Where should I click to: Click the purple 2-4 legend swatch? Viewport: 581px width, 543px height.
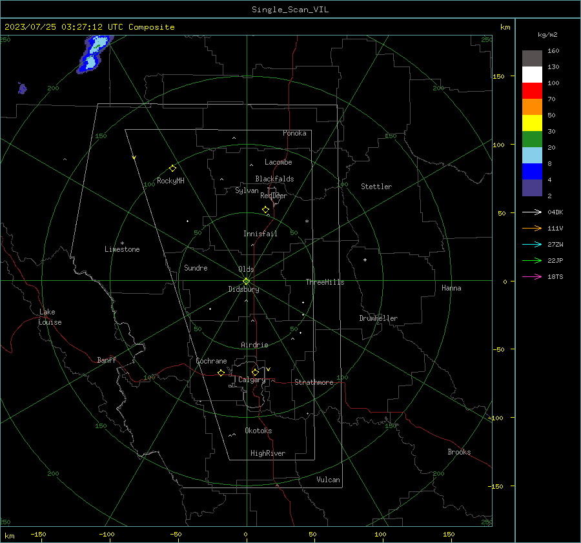[532, 187]
